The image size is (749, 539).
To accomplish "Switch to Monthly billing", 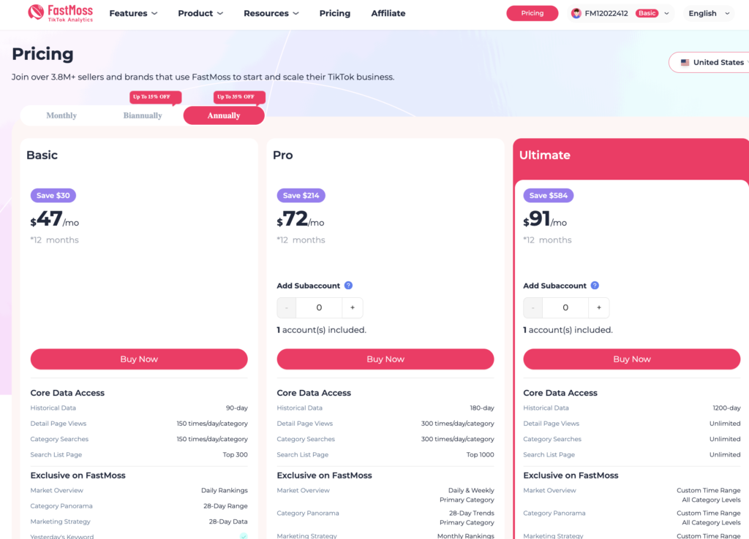I will (61, 115).
